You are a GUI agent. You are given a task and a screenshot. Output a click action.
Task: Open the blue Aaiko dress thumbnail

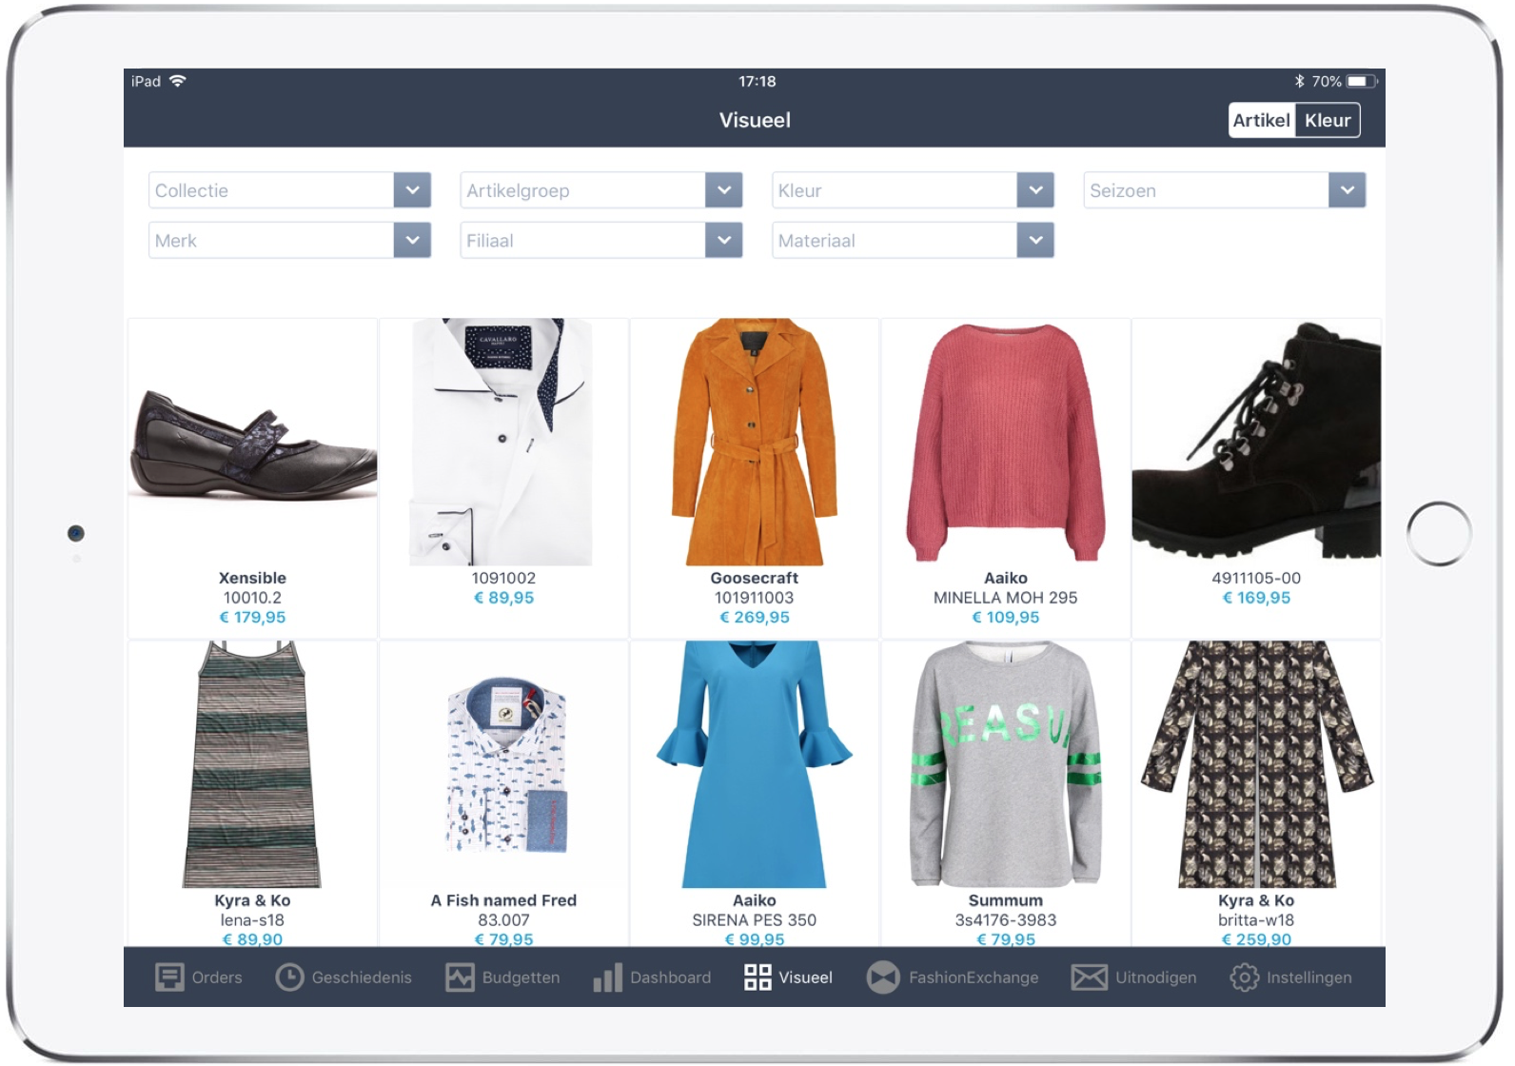point(755,764)
